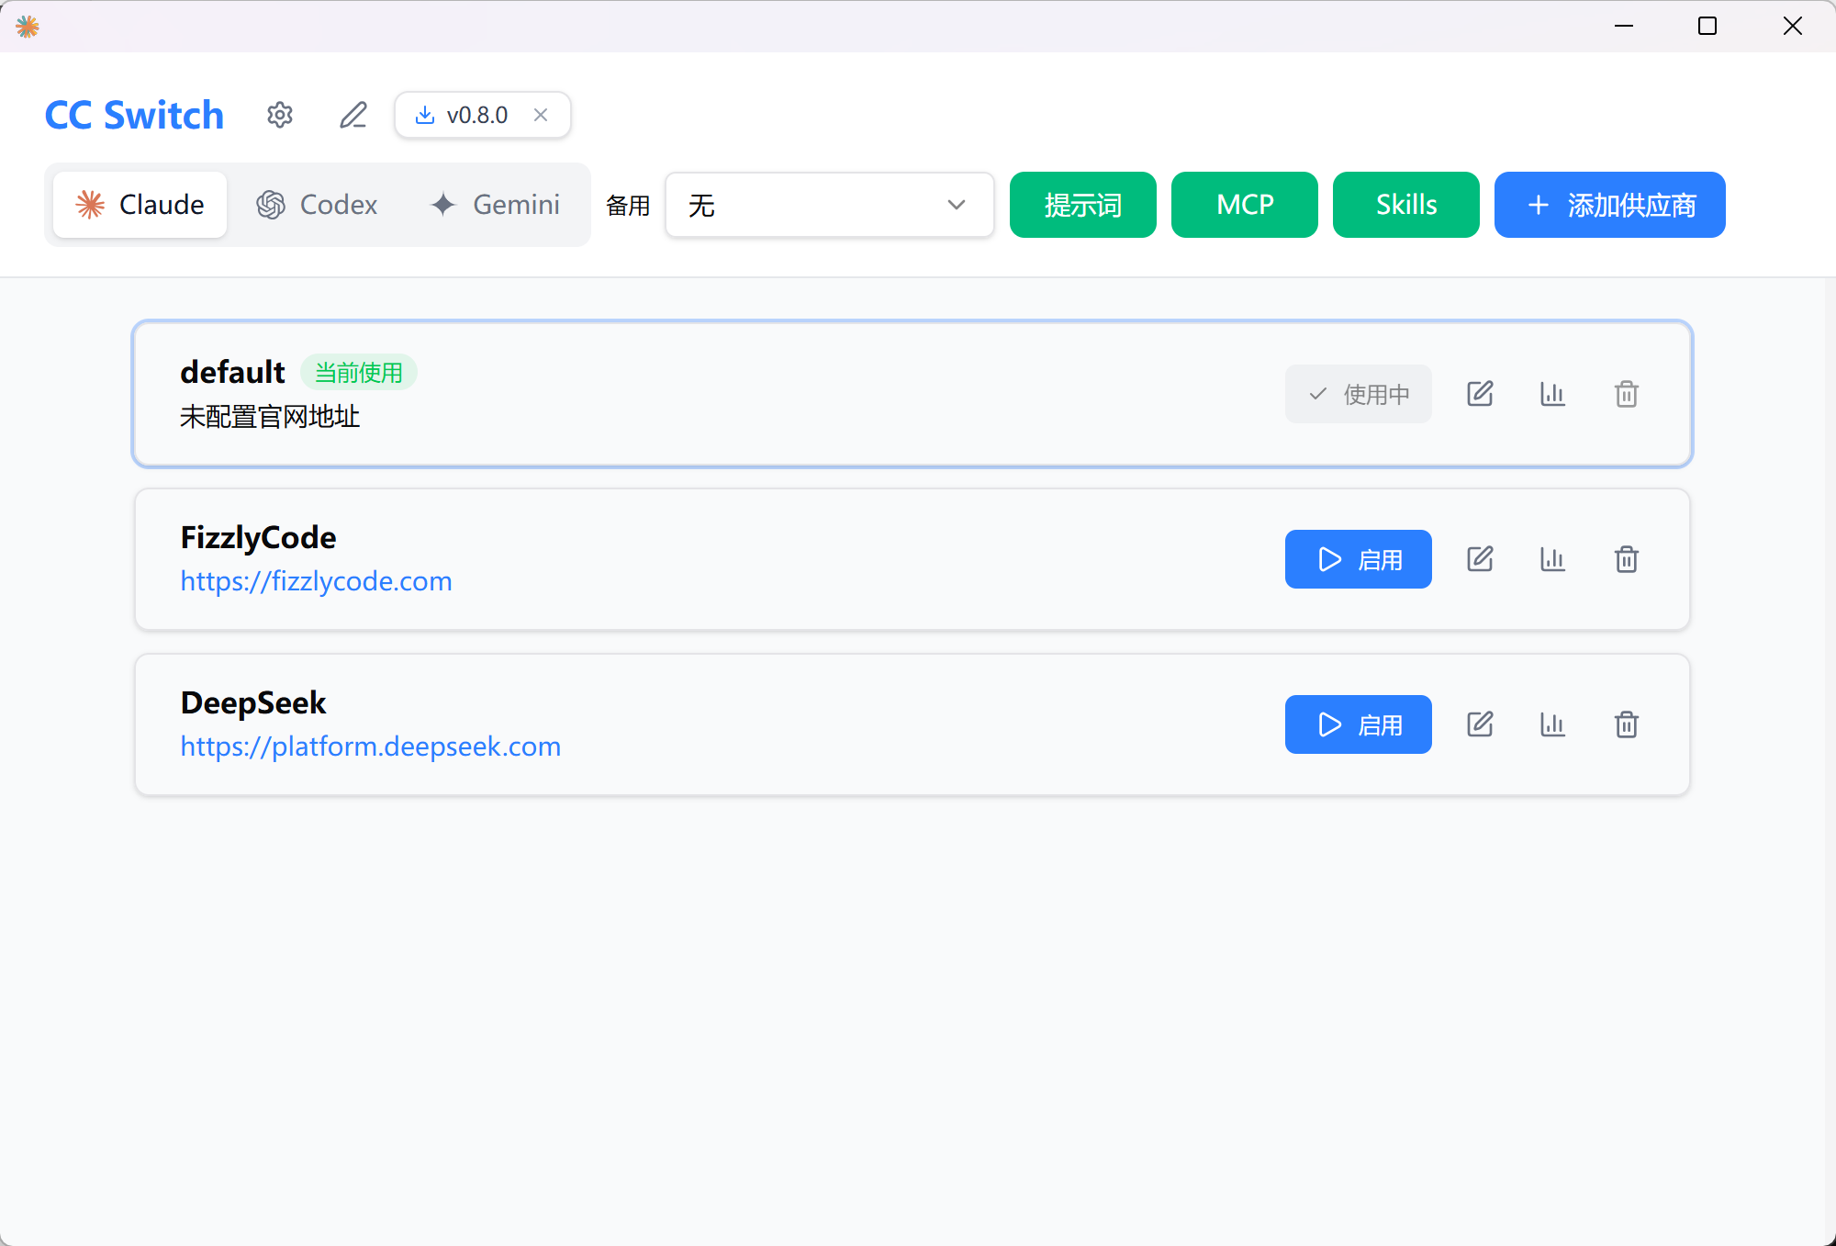Show usage chart for DeepSeek
This screenshot has height=1246, width=1836.
[x=1552, y=724]
